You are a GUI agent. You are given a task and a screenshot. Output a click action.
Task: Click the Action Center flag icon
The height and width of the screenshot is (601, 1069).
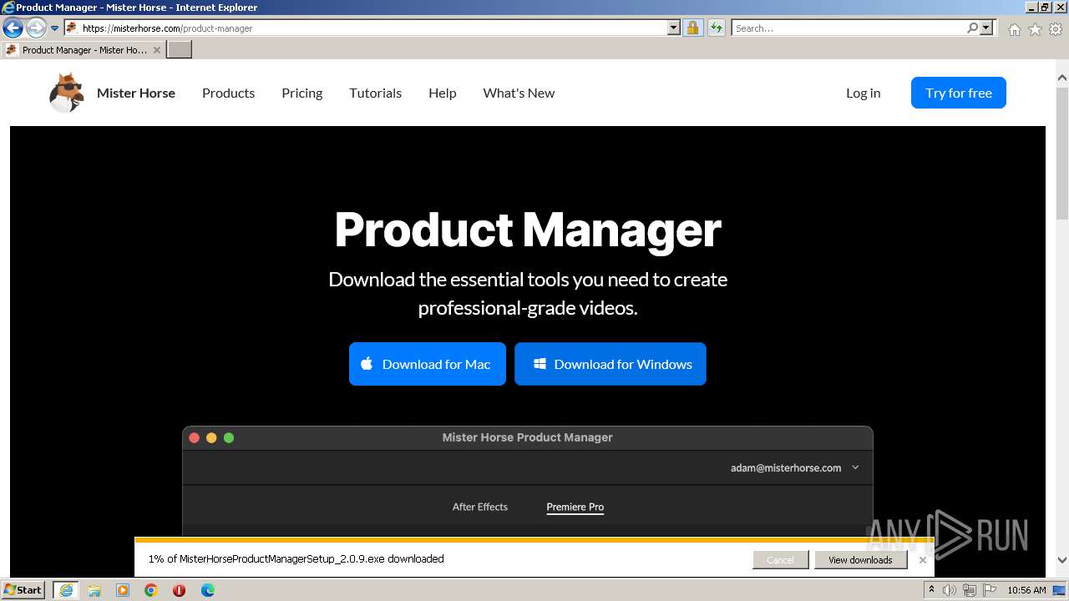click(x=989, y=590)
